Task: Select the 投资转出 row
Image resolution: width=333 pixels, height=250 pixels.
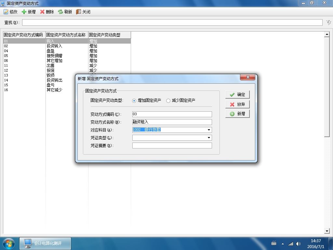Action: coord(39,80)
